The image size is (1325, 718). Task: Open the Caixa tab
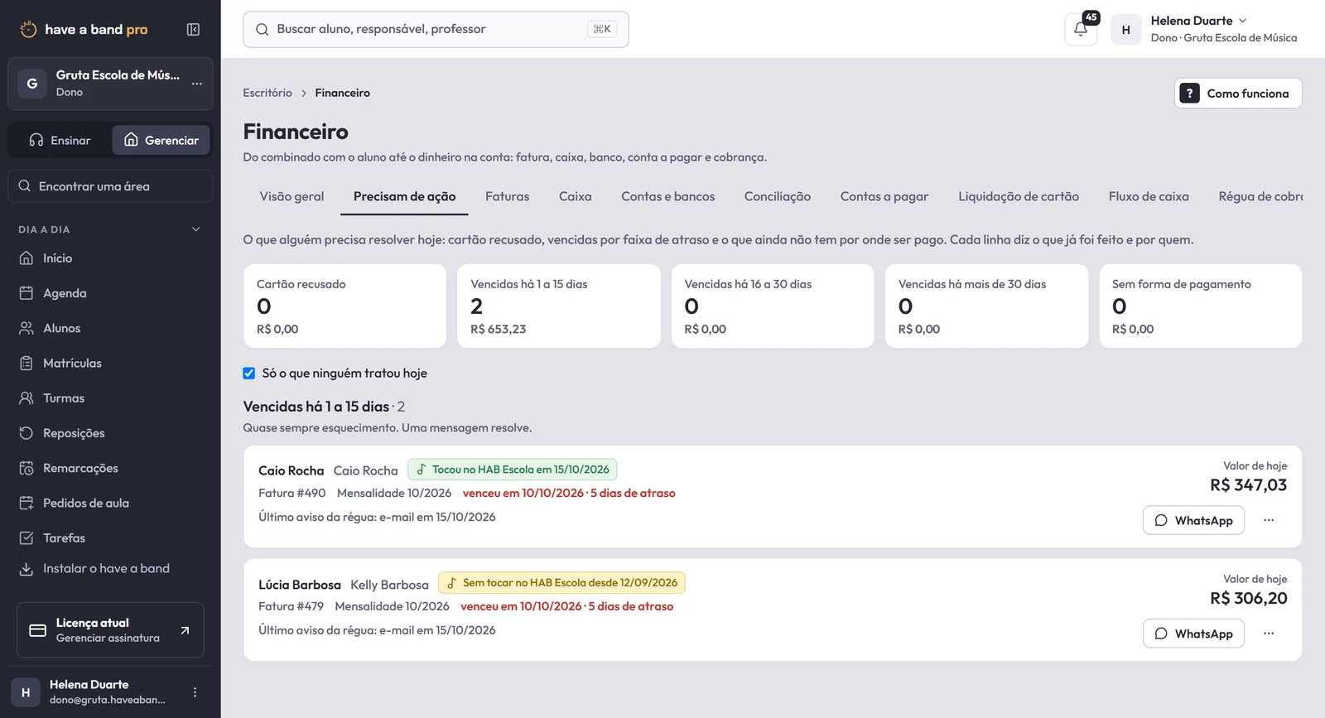575,197
